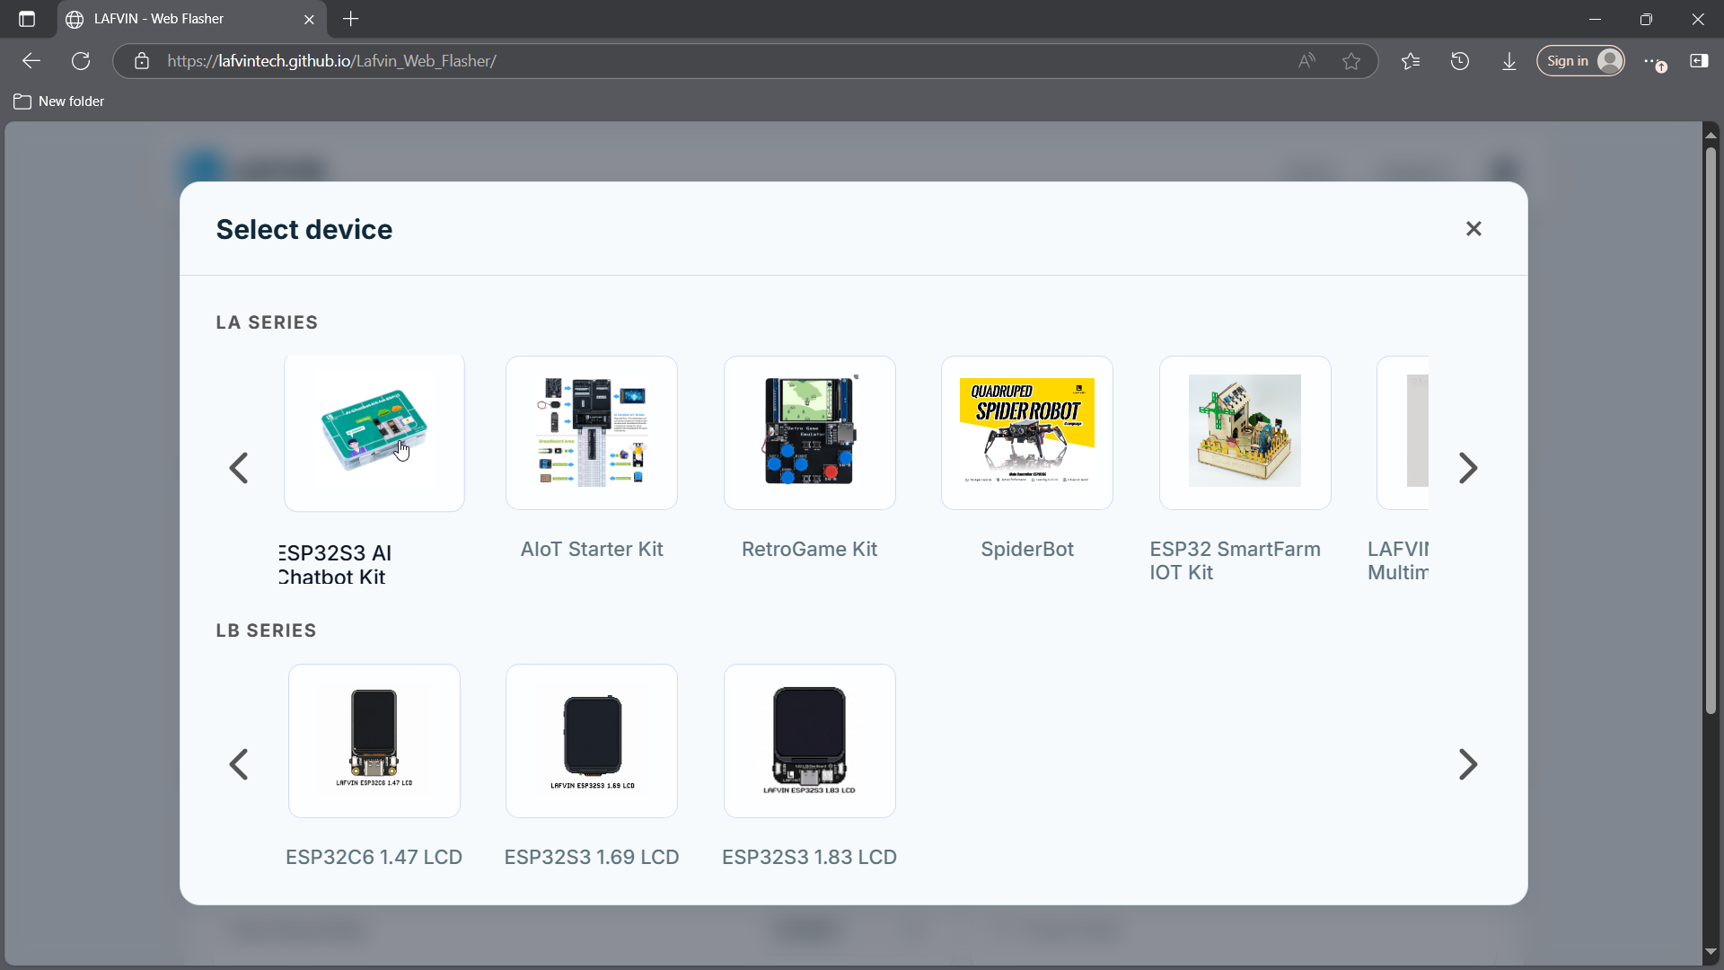The image size is (1724, 970).
Task: Open the Favorites list
Action: (x=1411, y=61)
